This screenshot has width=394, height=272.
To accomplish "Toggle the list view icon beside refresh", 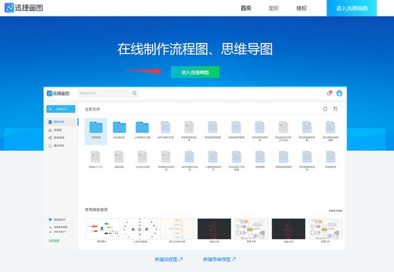I will click(x=336, y=109).
